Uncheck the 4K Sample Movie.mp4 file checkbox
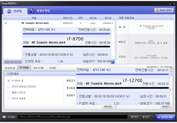 pyautogui.click(x=6, y=23)
